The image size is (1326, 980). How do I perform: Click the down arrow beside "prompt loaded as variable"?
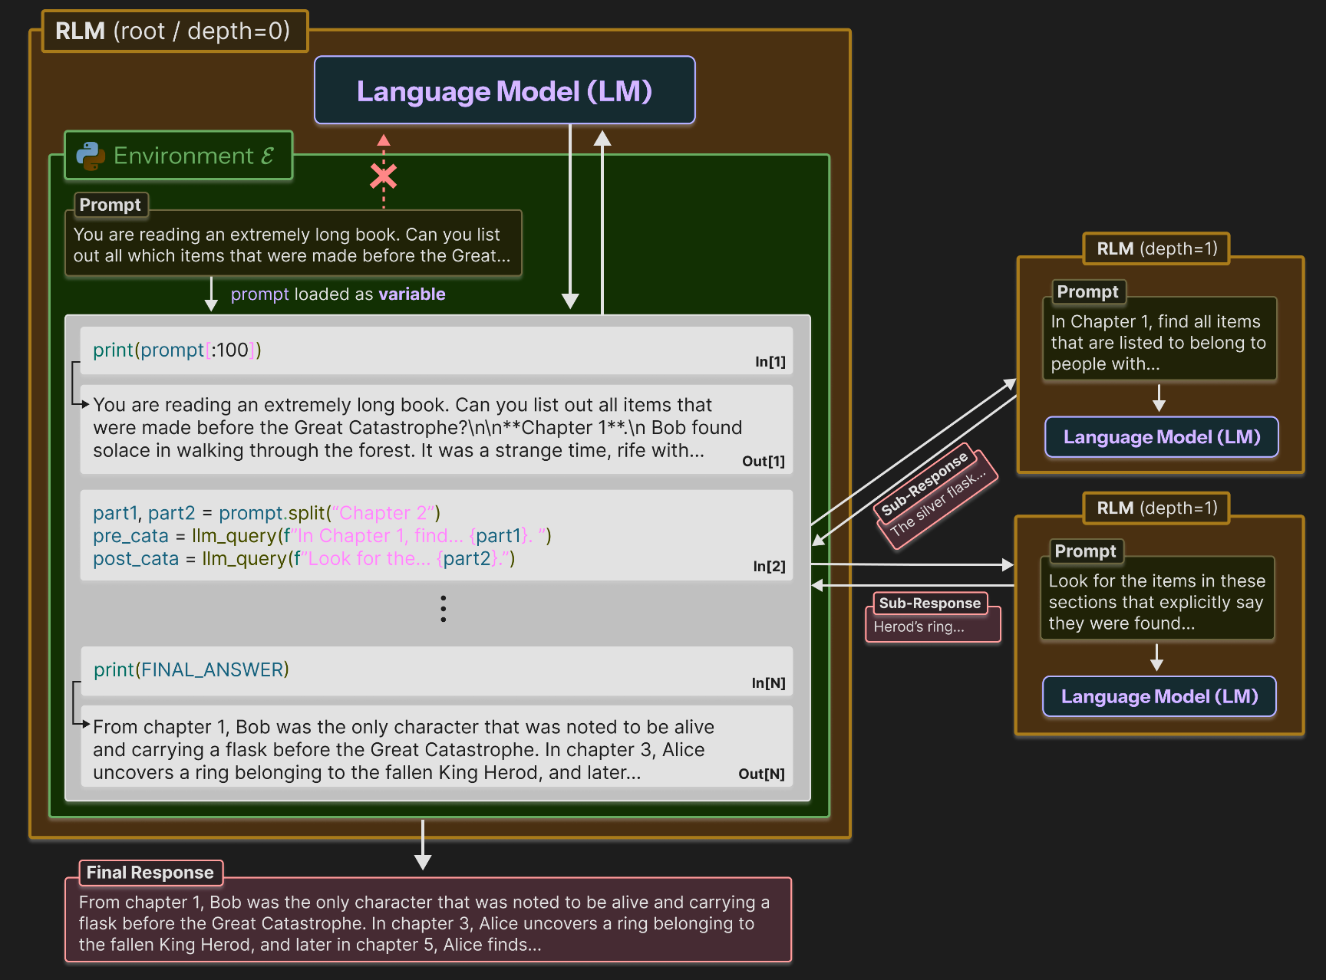click(212, 295)
